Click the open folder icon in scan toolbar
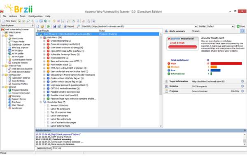247x164 pixels. coord(42,26)
